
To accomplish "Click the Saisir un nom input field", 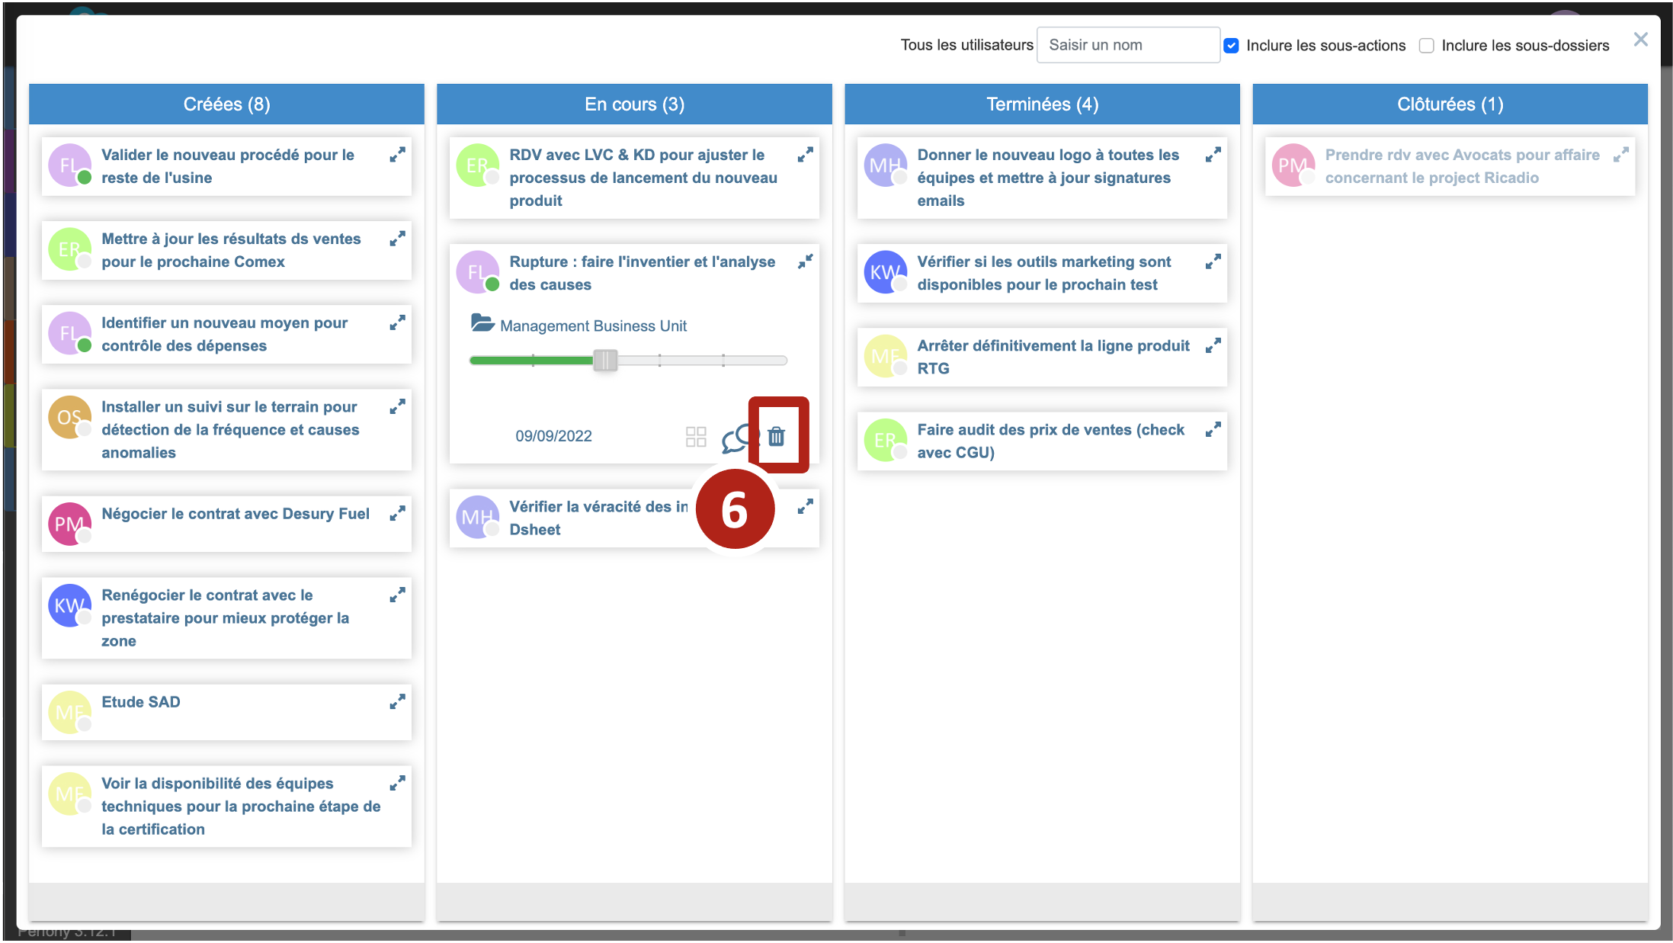I will coord(1127,45).
